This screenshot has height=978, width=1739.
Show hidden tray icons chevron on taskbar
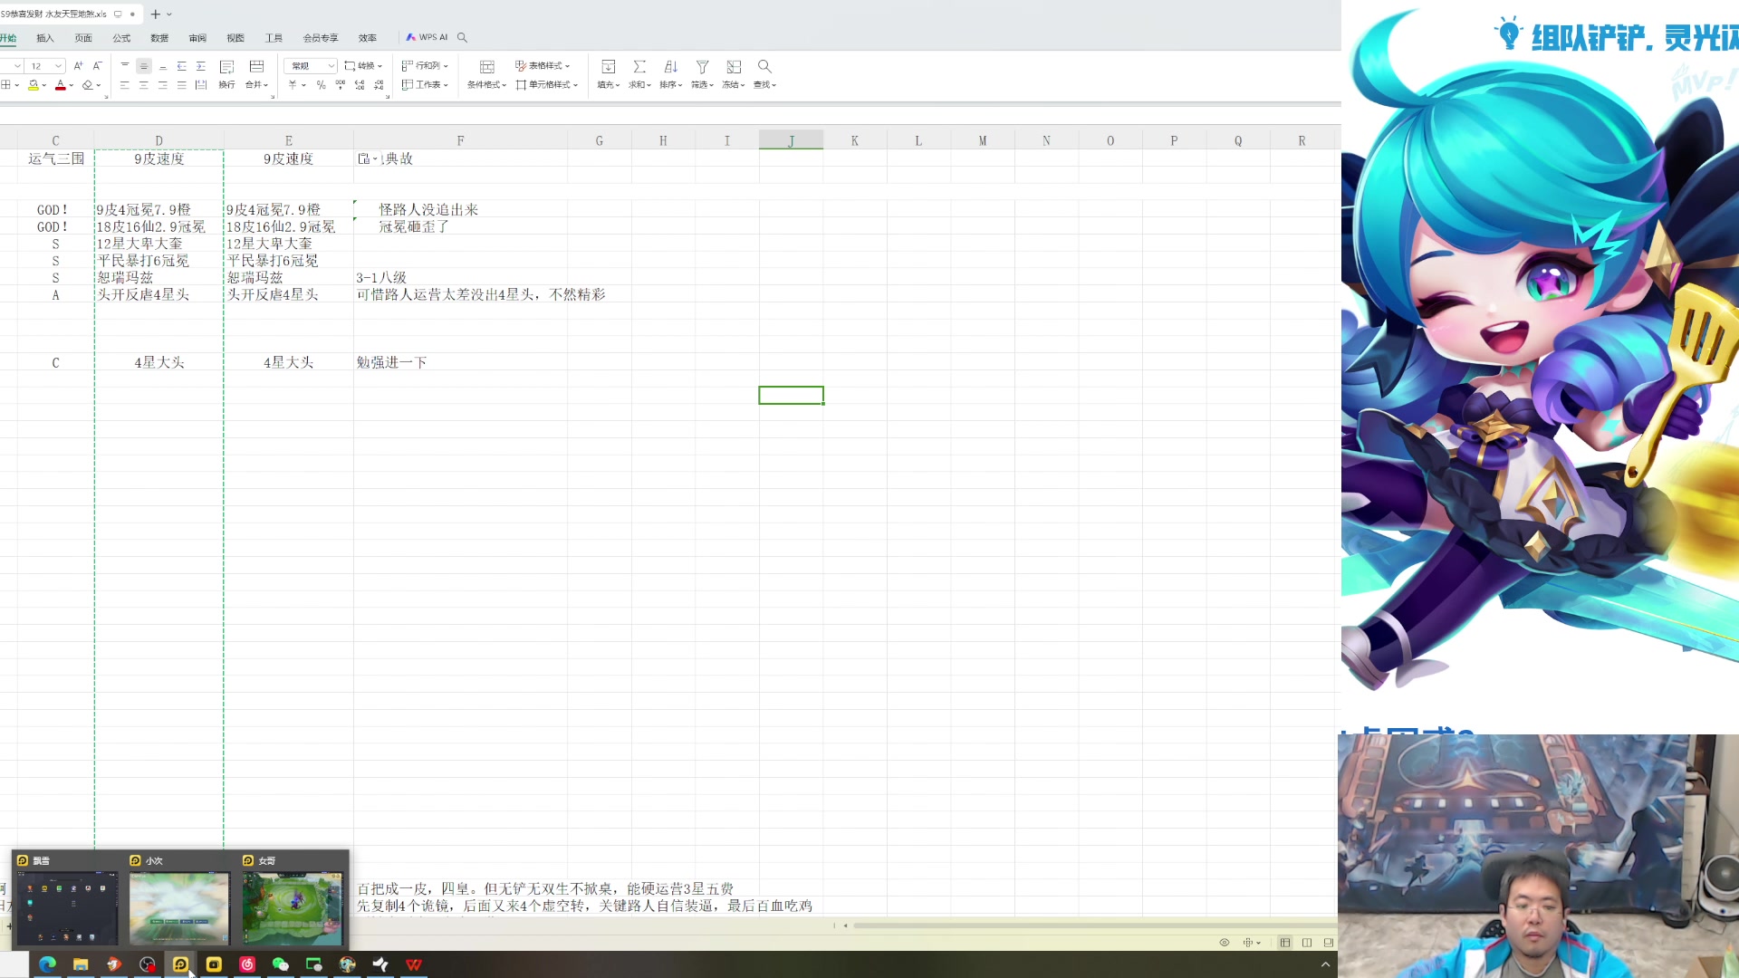(x=1325, y=964)
